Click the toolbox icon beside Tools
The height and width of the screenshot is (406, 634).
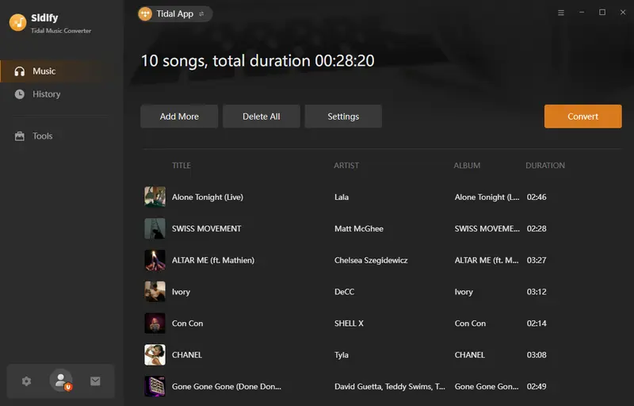pos(19,136)
